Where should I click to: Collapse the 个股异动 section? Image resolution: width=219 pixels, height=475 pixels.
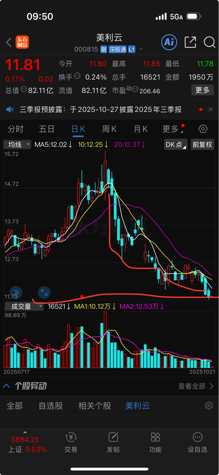pyautogui.click(x=7, y=386)
